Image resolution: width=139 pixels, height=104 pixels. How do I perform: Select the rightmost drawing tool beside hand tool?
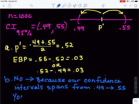tap(85, 6)
